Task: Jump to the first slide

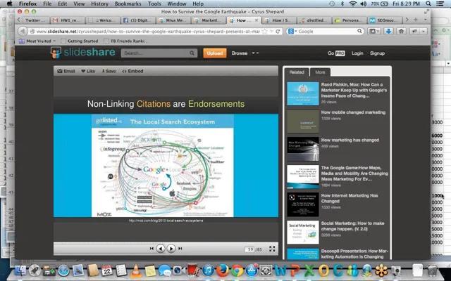Action: (x=152, y=249)
